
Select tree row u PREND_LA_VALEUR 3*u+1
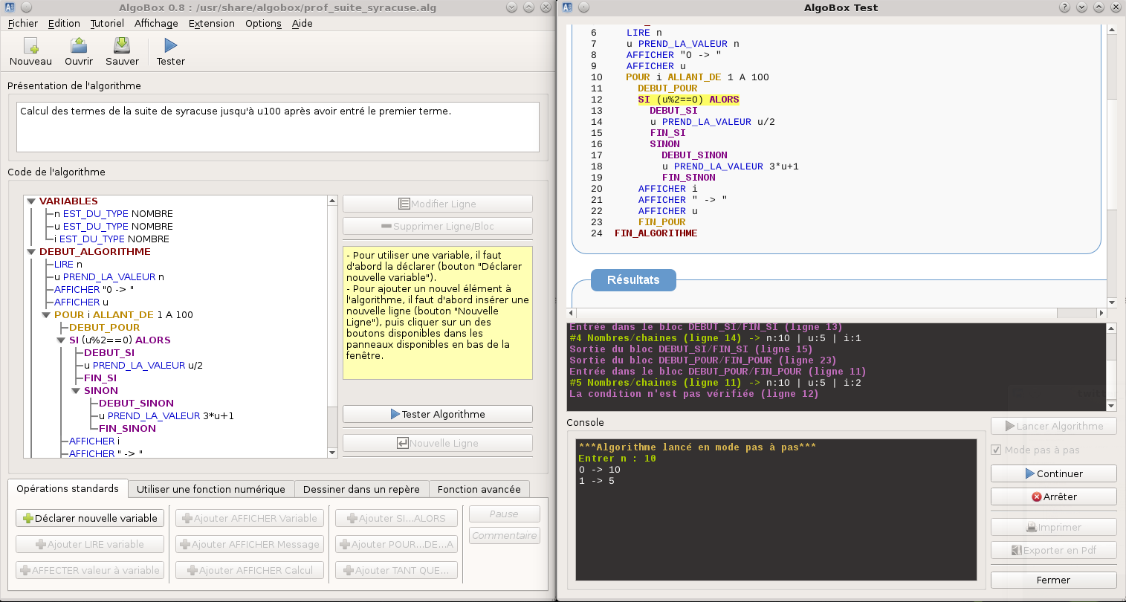tap(166, 415)
